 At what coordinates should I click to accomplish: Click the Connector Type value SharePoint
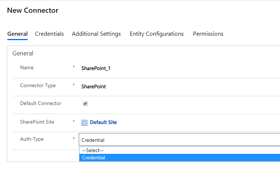point(94,87)
